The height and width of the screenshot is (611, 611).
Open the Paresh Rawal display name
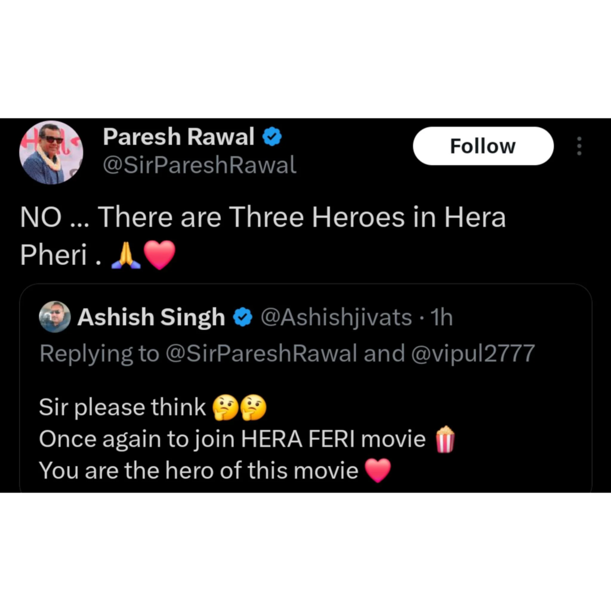point(178,137)
